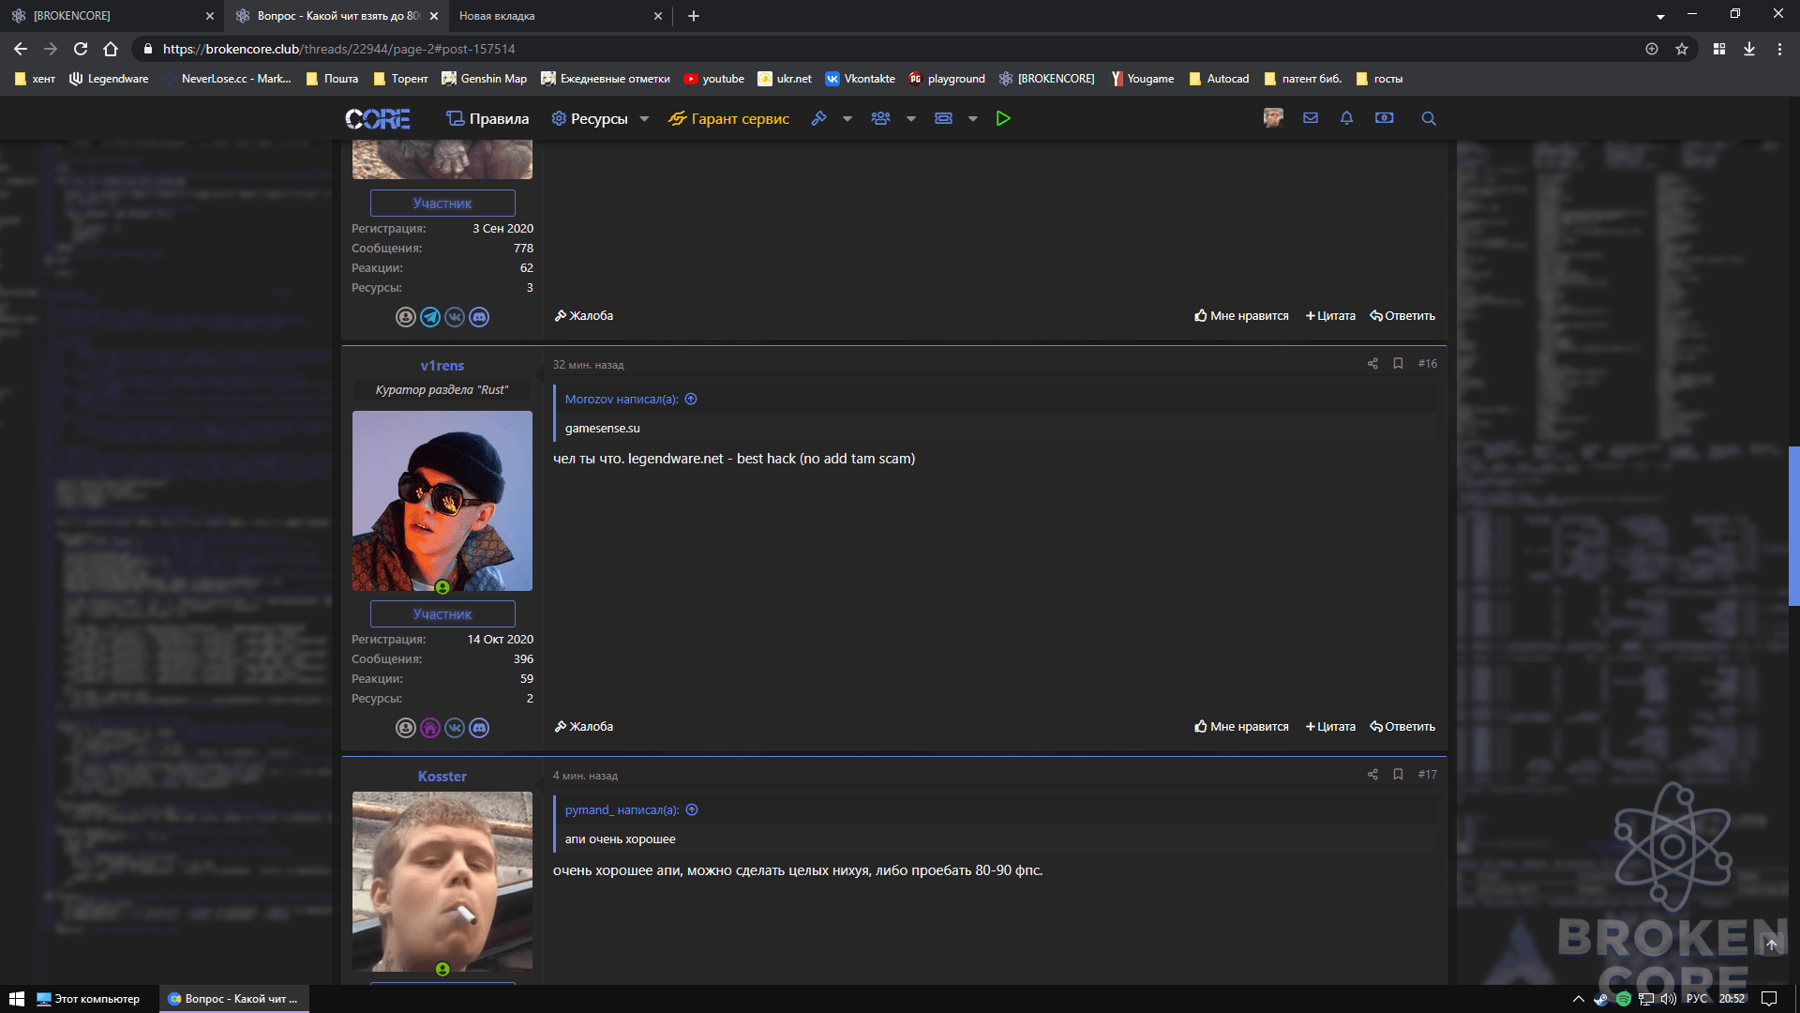Screen dimensions: 1800x1013
Task: Open the Genshin Map bookmark
Action: pos(484,79)
